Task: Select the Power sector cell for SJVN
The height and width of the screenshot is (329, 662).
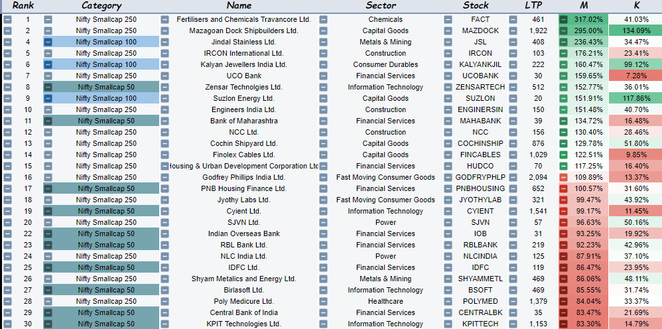Action: [385, 223]
